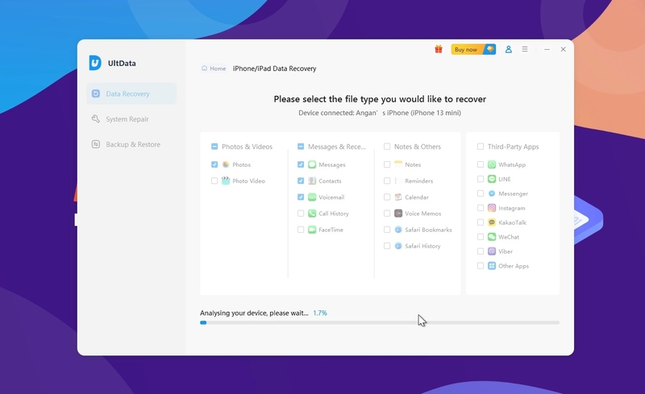The height and width of the screenshot is (394, 645).
Task: Click the LINE app icon
Action: click(x=492, y=179)
